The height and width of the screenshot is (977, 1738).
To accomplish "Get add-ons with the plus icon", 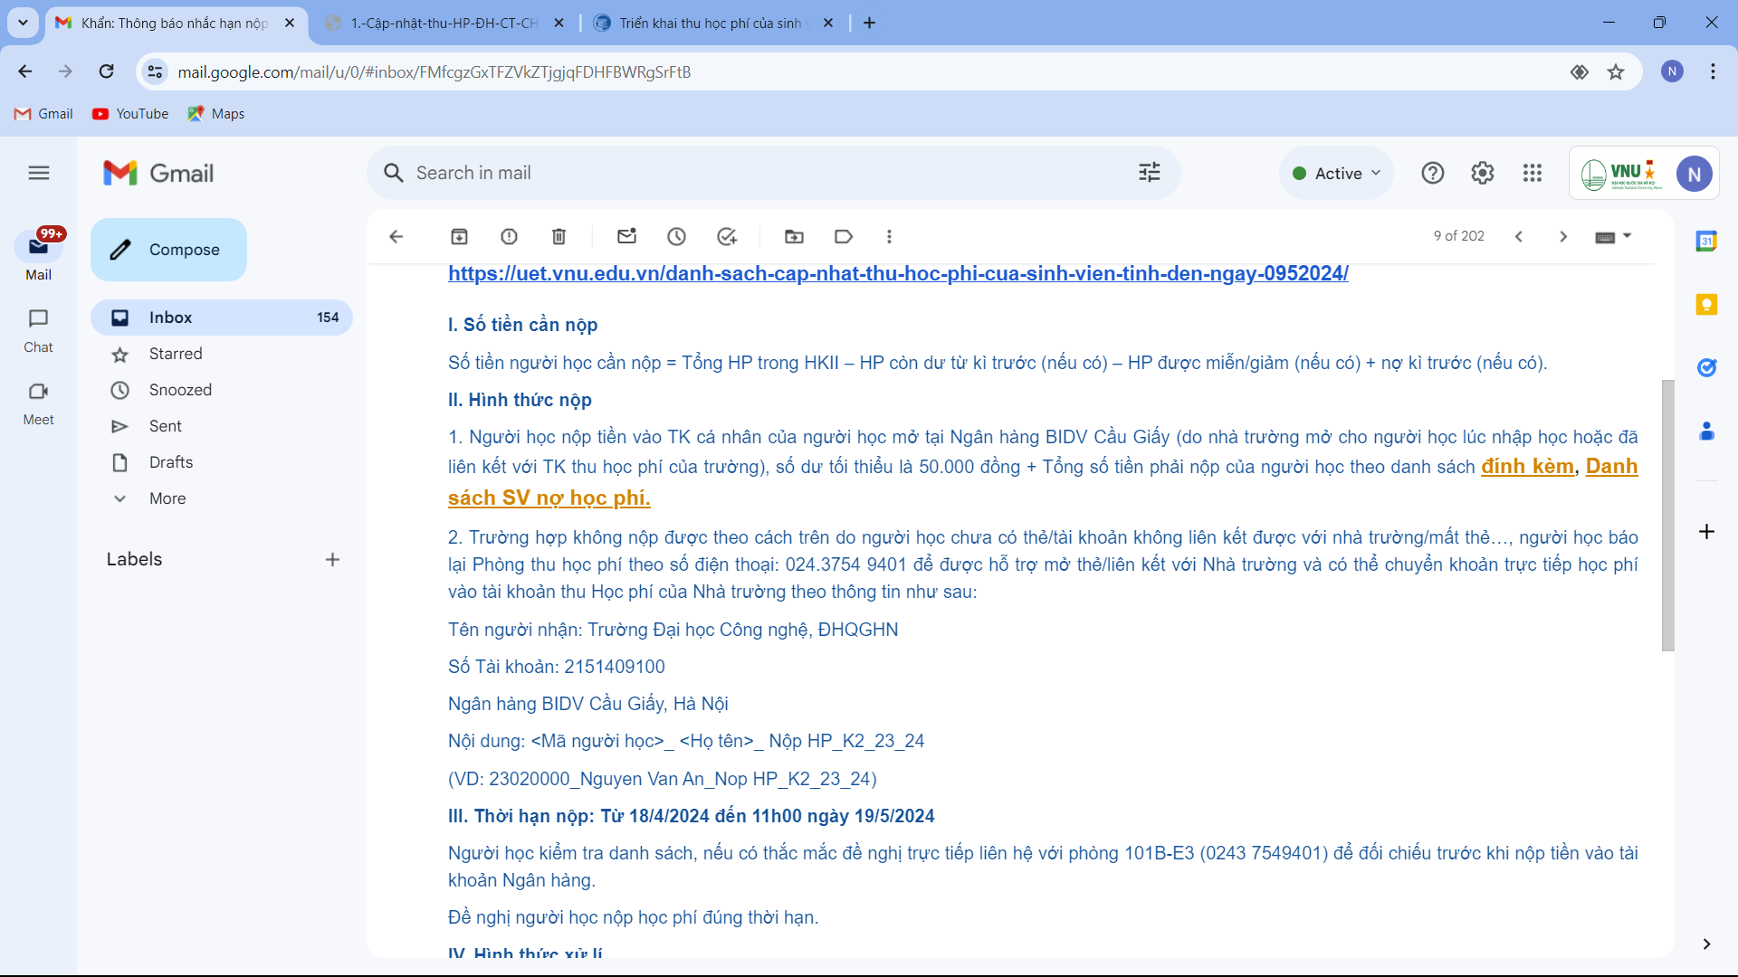I will pos(1706,532).
